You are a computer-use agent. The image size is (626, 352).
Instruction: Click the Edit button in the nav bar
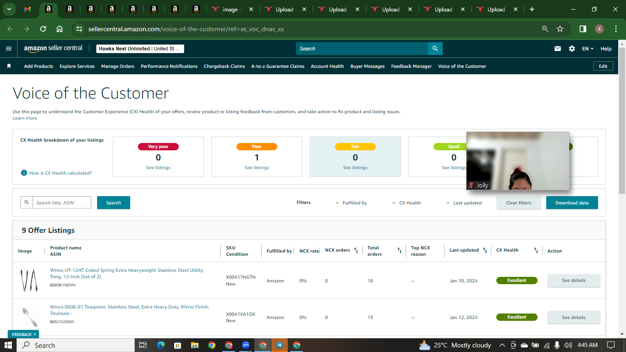pos(603,66)
